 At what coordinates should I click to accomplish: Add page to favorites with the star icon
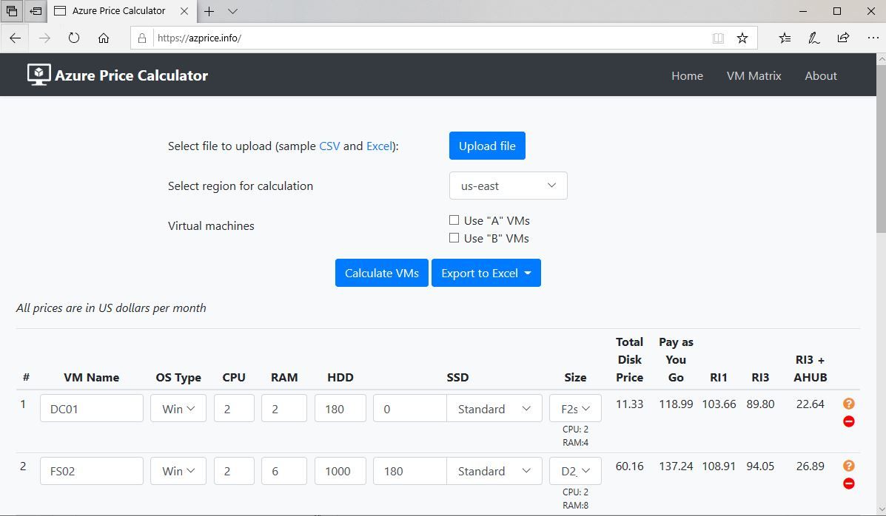tap(742, 37)
